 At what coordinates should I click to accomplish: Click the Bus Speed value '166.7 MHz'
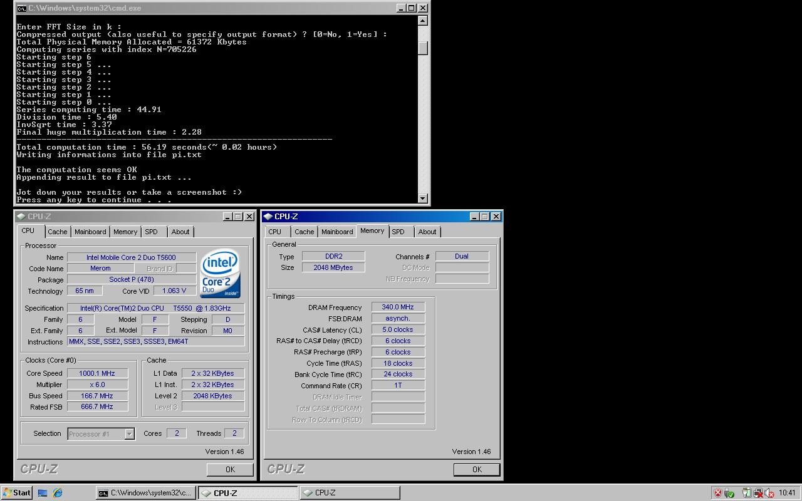(x=97, y=396)
